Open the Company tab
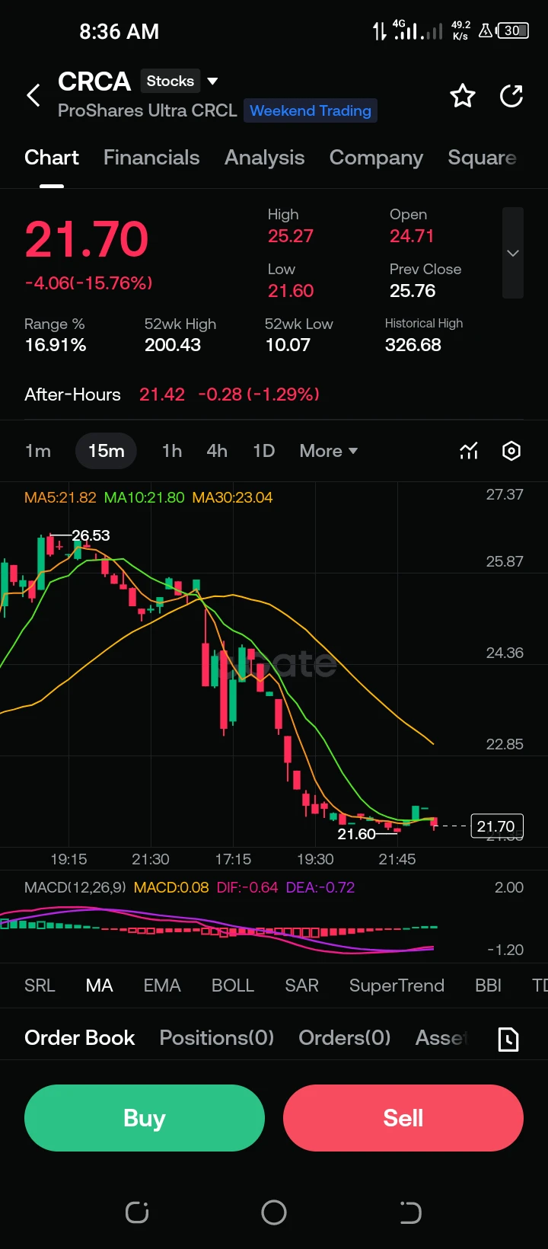The image size is (548, 1249). point(376,158)
